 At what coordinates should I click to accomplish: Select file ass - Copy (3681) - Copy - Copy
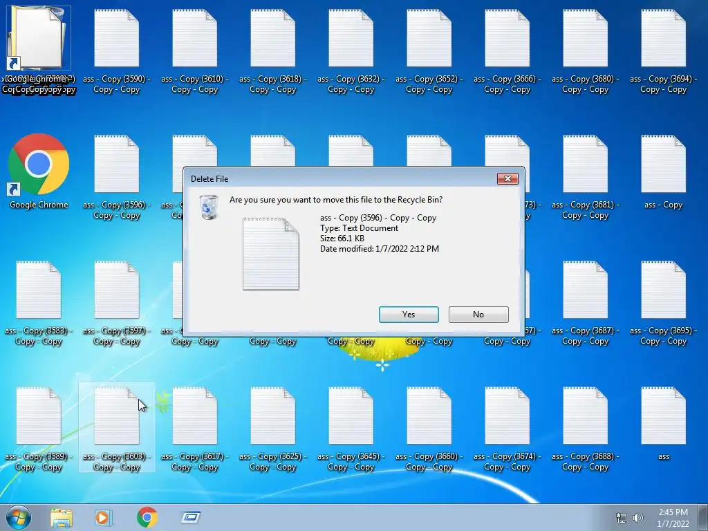tap(585, 176)
